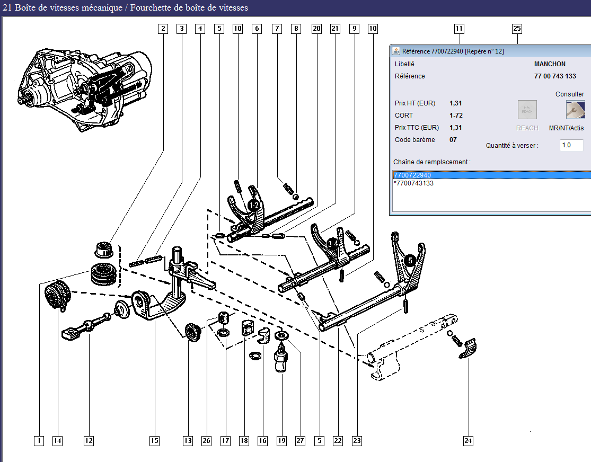Select callout number 12
The image size is (591, 462).
[x=89, y=441]
